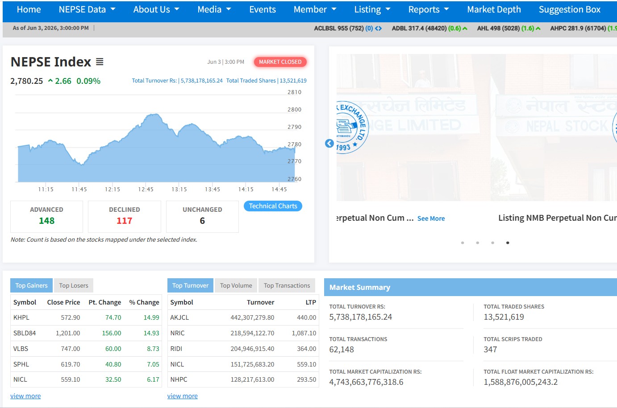Click the AHPC 281.9 ticker entry
617x408 pixels.
point(584,28)
